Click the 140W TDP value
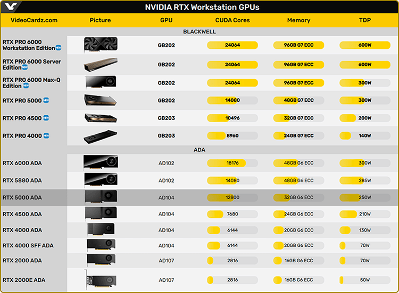This screenshot has width=399, height=293. click(x=365, y=135)
